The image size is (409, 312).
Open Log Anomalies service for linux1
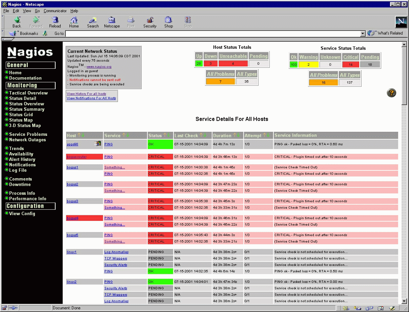coord(117,252)
